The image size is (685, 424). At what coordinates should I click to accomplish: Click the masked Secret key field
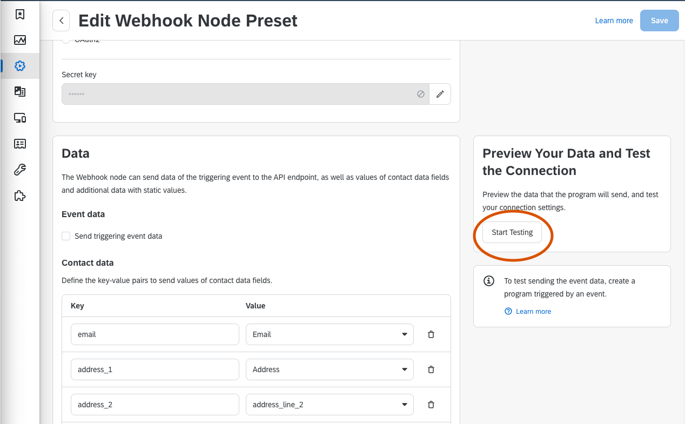(245, 94)
